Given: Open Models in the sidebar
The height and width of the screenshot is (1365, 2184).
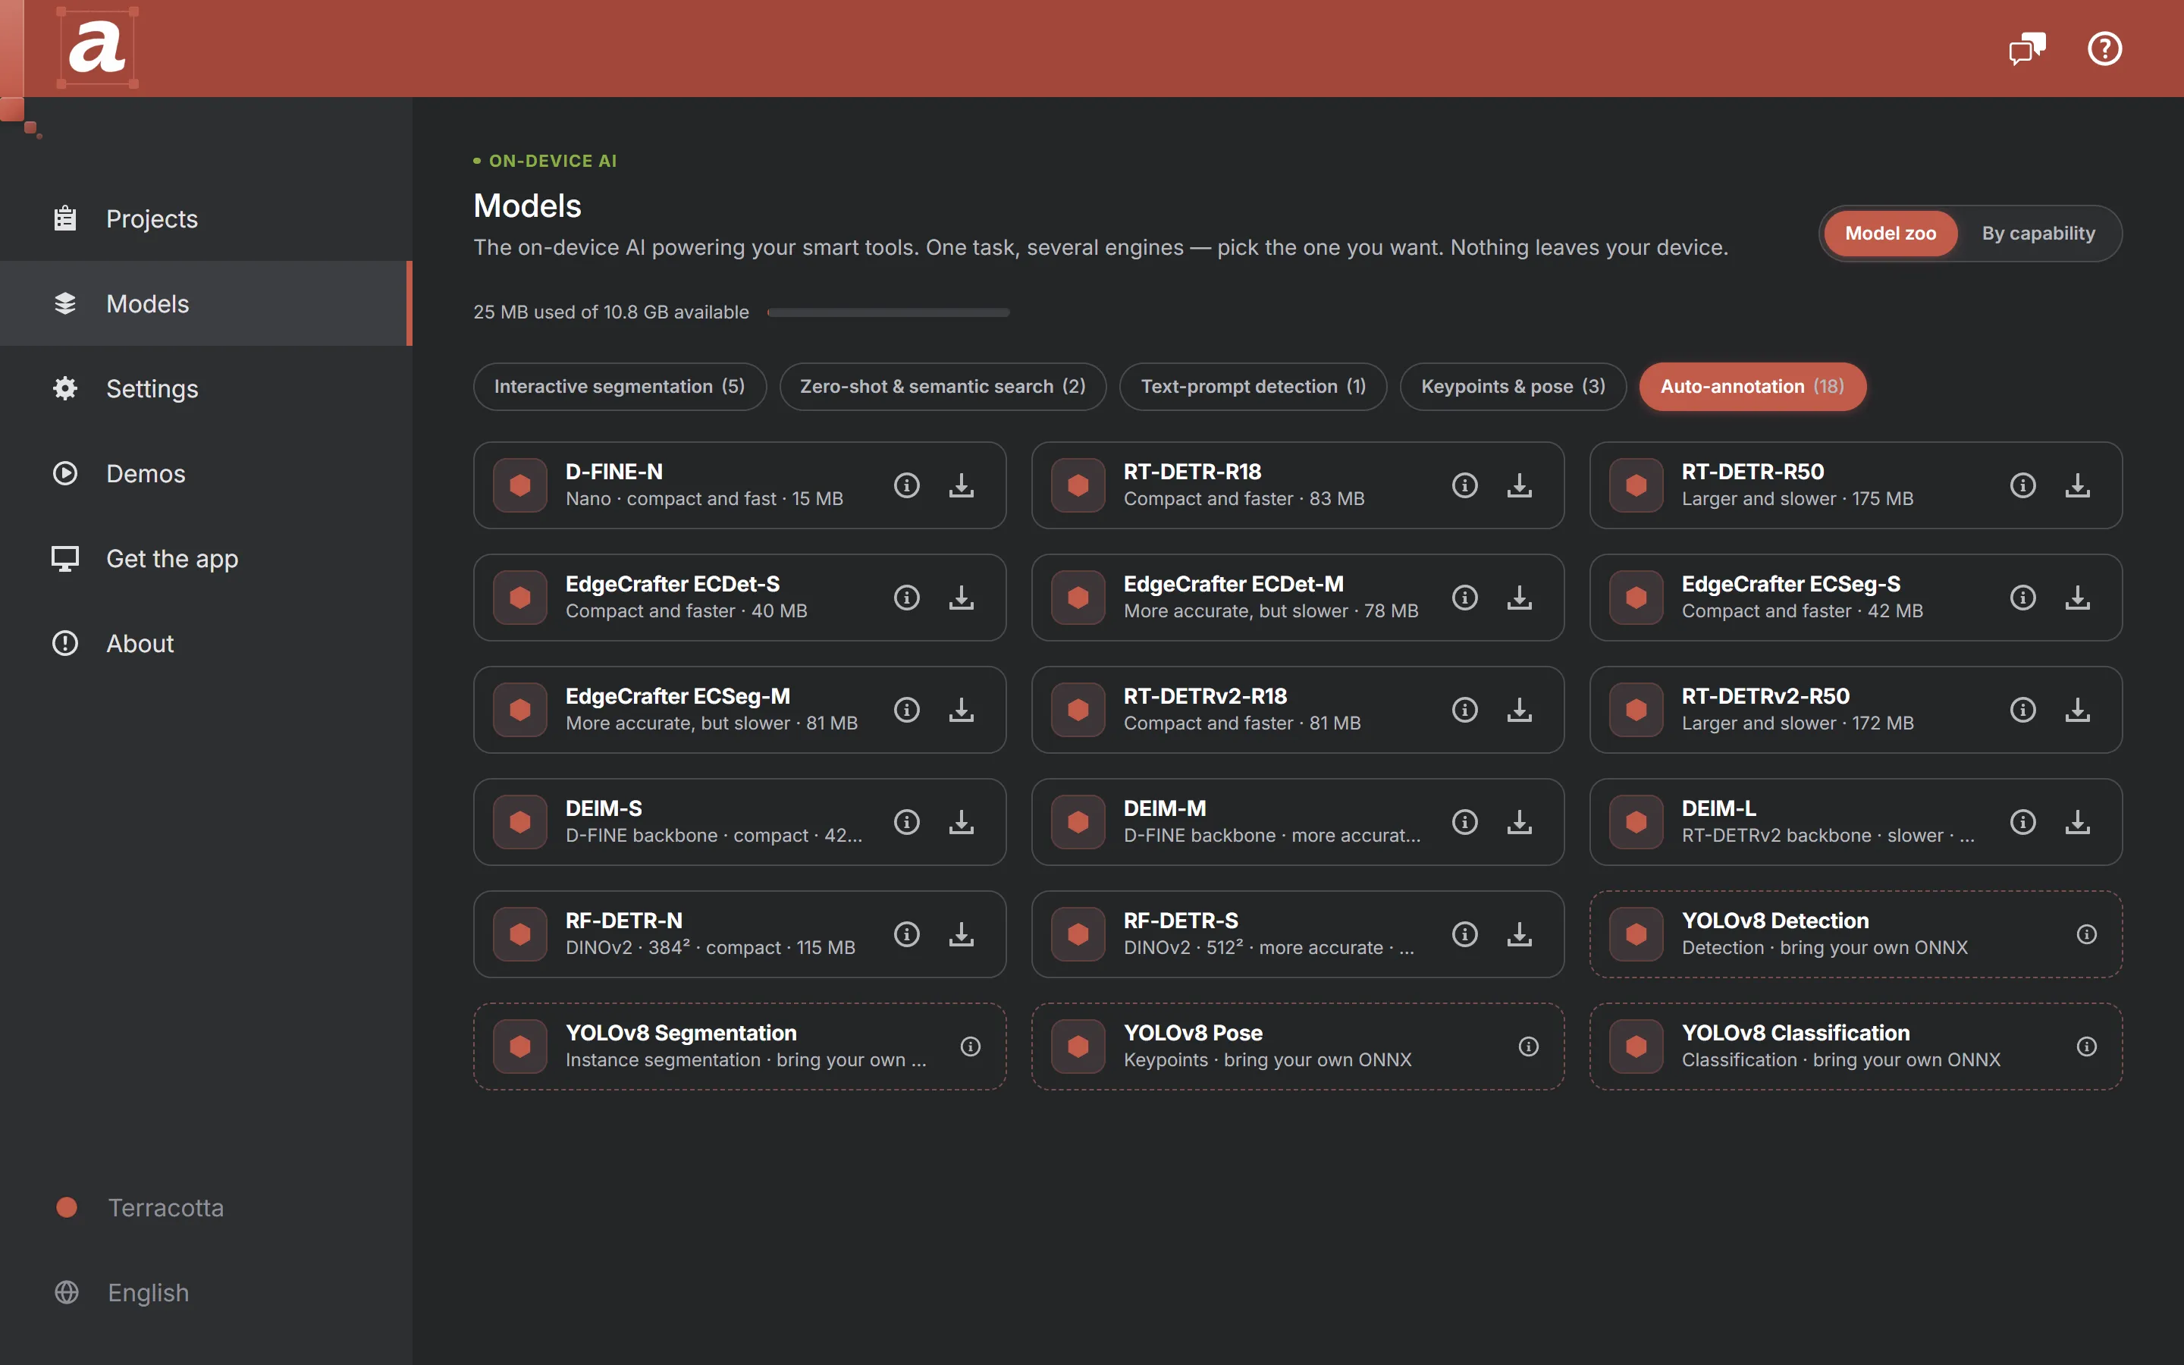Looking at the screenshot, I should tap(206, 303).
